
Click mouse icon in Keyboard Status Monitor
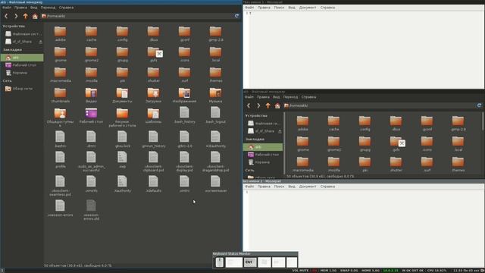click(x=219, y=262)
